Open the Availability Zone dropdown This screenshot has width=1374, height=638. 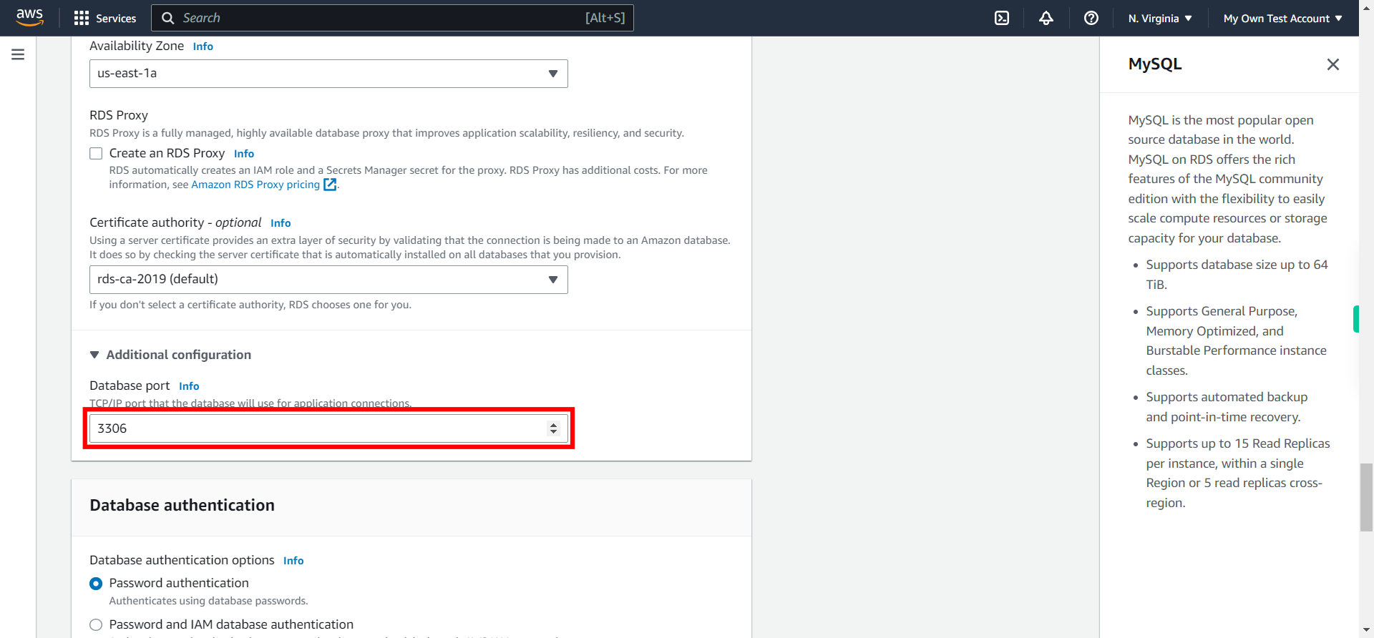point(328,74)
